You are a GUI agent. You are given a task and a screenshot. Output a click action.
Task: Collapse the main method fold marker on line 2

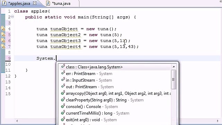(12, 17)
